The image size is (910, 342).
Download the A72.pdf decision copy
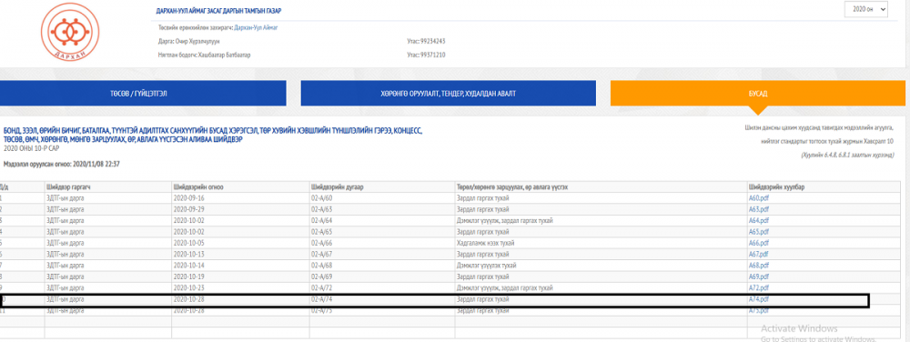(759, 288)
